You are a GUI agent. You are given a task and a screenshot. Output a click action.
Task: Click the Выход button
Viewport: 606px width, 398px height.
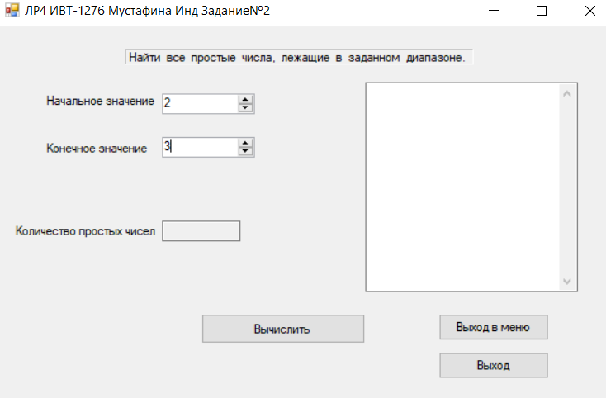click(494, 365)
